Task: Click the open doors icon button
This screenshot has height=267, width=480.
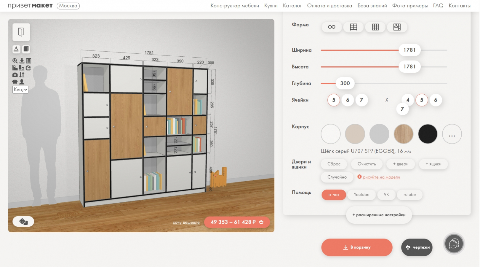Action: click(21, 32)
